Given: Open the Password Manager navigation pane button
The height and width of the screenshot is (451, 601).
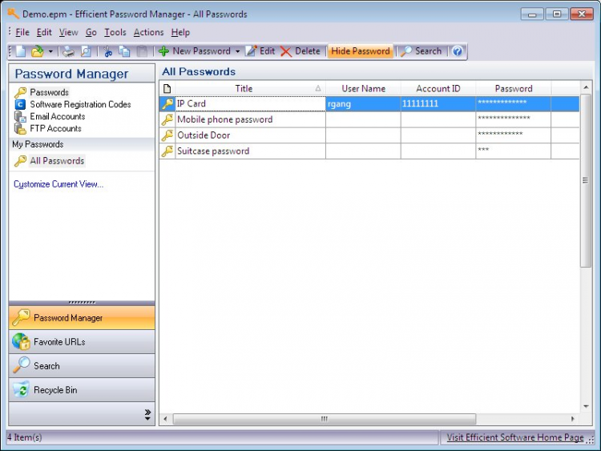Looking at the screenshot, I should click(x=82, y=318).
